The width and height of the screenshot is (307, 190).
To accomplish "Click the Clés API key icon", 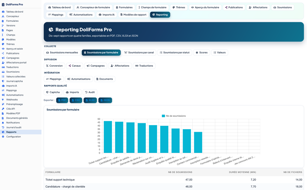I will tap(3, 109).
